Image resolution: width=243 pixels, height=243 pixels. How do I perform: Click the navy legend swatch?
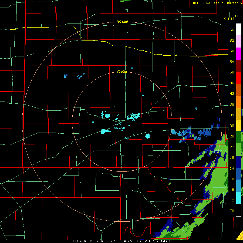[x=238, y=162]
